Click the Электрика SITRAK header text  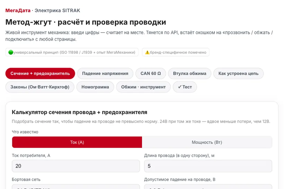[x=57, y=10]
